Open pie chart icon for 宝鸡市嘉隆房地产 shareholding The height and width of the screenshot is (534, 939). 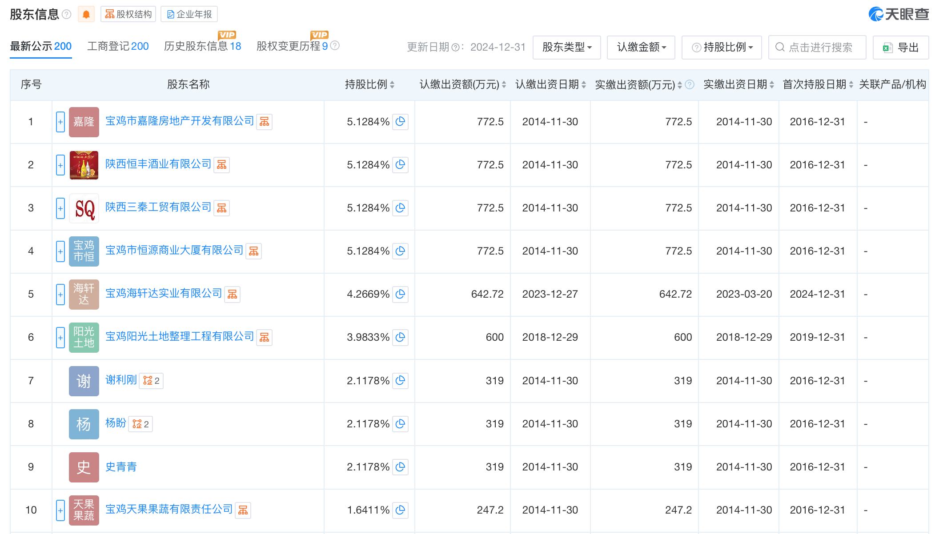400,122
